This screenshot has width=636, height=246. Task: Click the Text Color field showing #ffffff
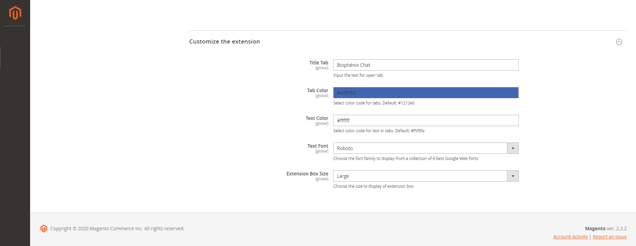pos(426,121)
